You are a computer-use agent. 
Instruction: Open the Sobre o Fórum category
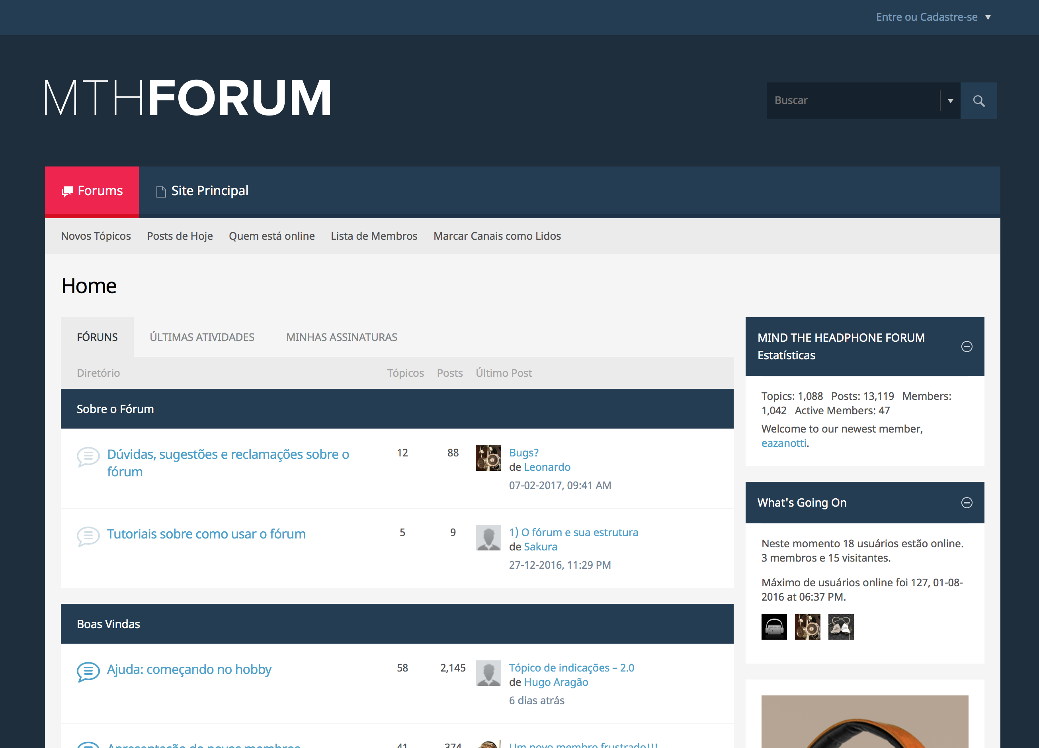(115, 409)
